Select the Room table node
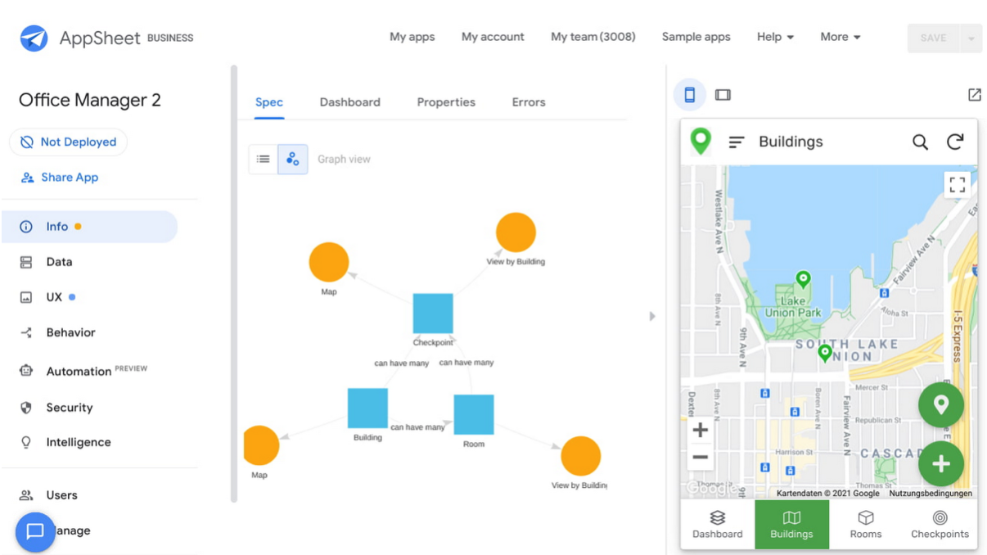Image resolution: width=987 pixels, height=555 pixels. pyautogui.click(x=474, y=414)
